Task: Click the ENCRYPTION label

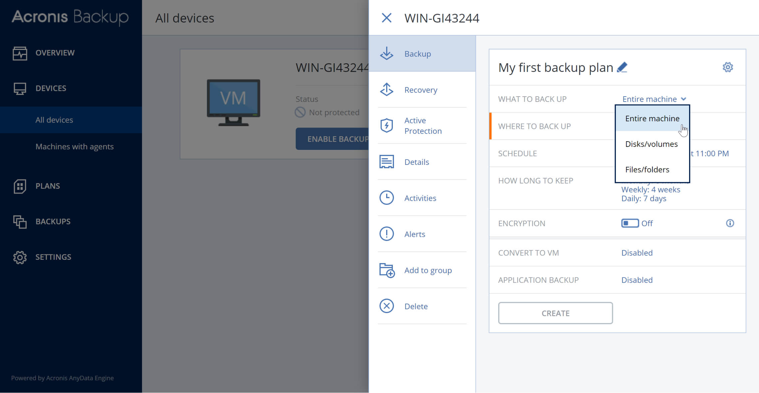Action: pos(522,223)
